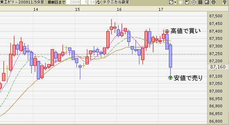
Task: Open the 5分足 timeframe selector
Action: (39, 2)
